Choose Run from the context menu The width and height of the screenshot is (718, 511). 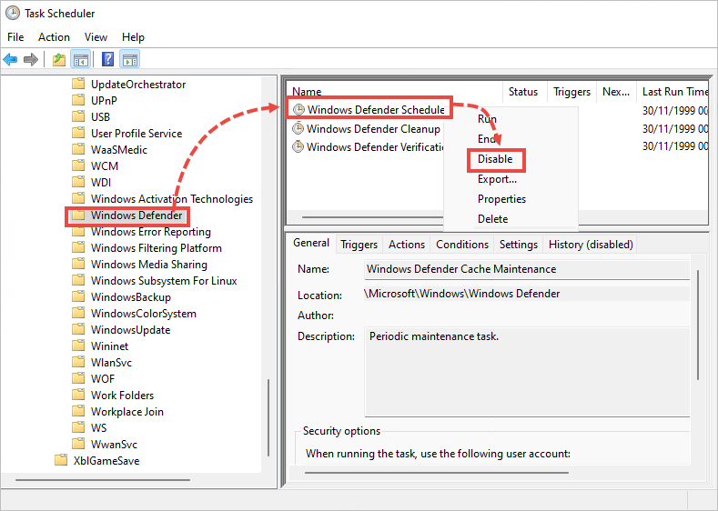[x=487, y=119]
